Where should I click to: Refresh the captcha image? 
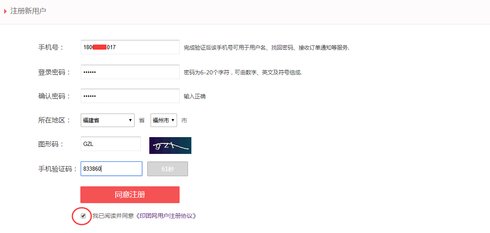click(x=170, y=145)
